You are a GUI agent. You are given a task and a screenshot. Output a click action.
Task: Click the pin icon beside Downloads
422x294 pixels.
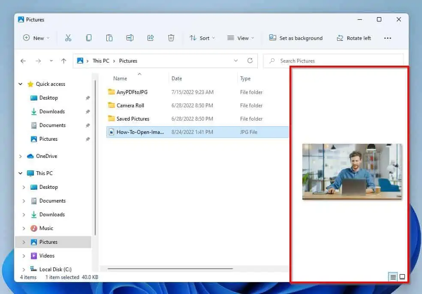87,112
